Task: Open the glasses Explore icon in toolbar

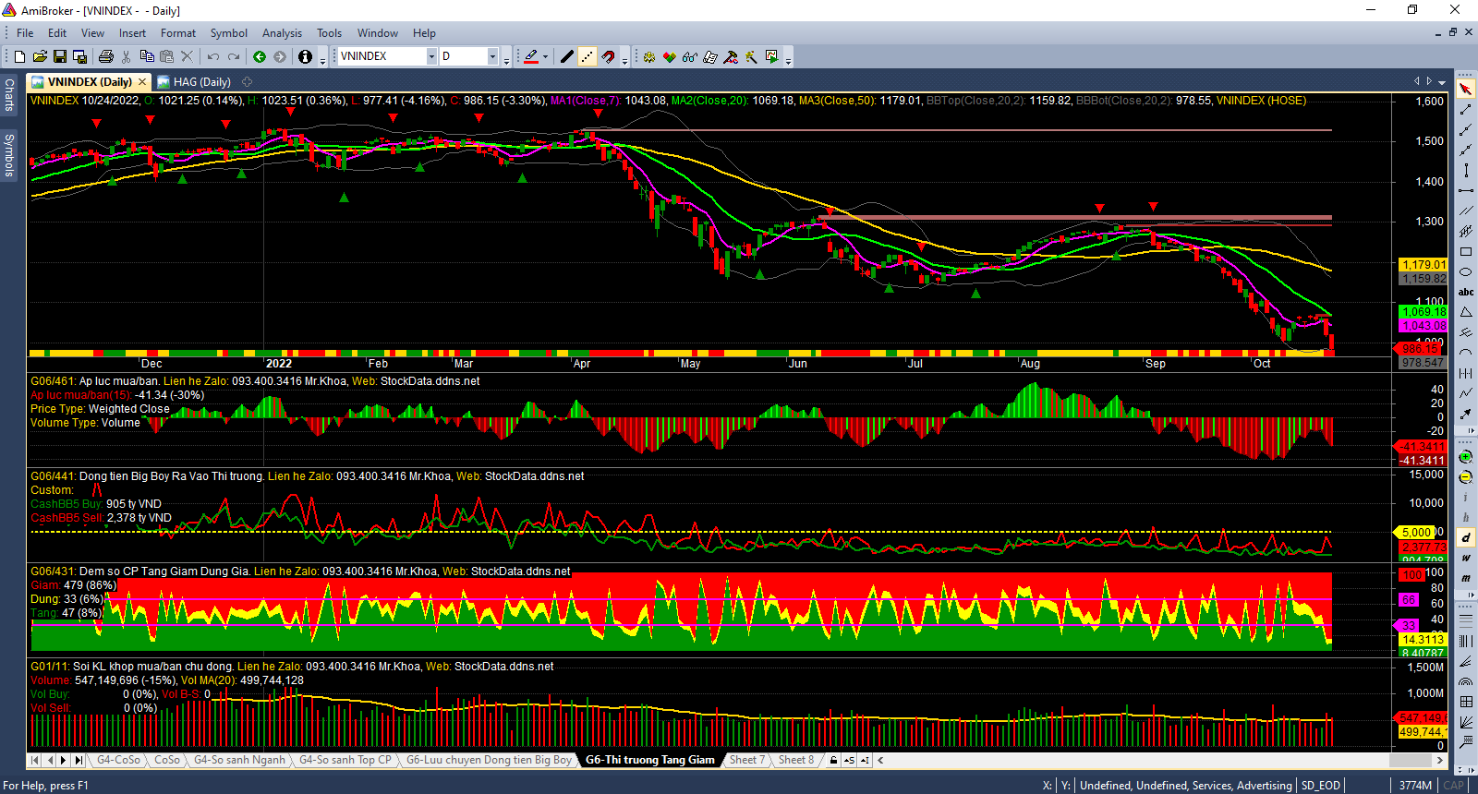Action: coord(690,56)
